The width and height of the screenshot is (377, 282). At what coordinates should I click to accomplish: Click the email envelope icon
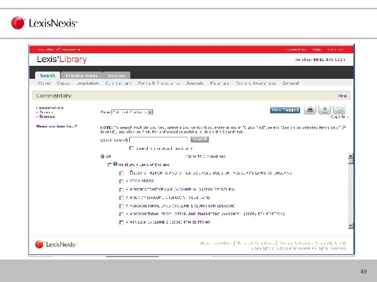tap(339, 110)
